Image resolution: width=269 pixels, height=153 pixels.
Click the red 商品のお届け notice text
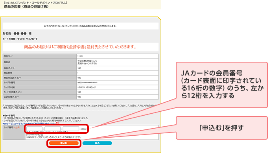click(80, 47)
